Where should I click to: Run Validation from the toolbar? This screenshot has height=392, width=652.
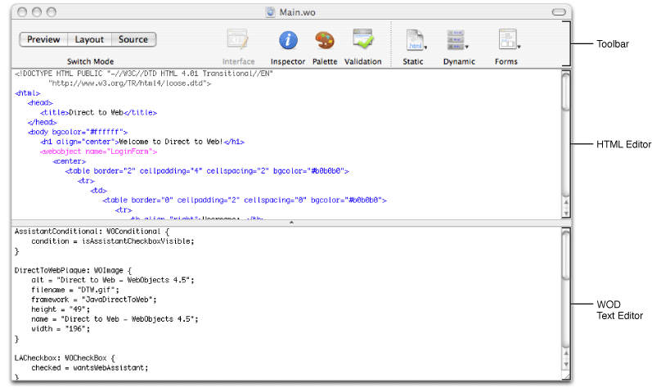tap(362, 40)
